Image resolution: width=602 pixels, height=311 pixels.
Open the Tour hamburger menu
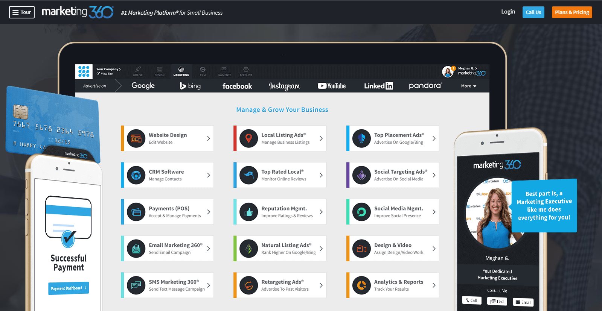pyautogui.click(x=22, y=12)
